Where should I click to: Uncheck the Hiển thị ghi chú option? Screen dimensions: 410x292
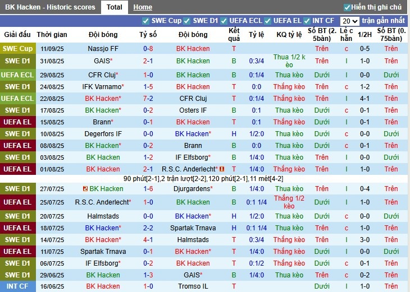pyautogui.click(x=347, y=7)
